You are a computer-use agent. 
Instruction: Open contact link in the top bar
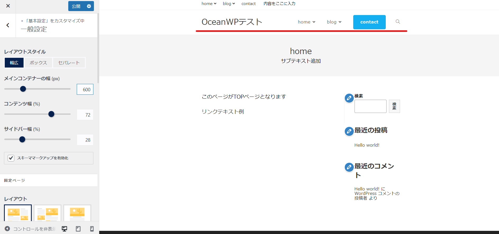(248, 4)
